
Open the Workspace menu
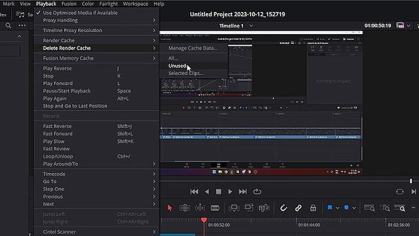point(136,4)
